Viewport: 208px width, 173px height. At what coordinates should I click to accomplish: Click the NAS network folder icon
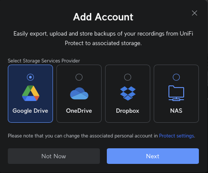coord(176,93)
